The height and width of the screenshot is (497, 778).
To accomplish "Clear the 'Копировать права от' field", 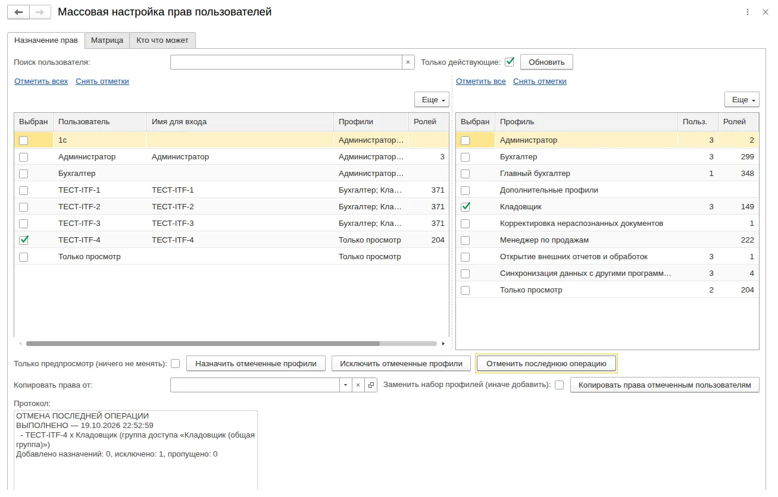I will 358,385.
